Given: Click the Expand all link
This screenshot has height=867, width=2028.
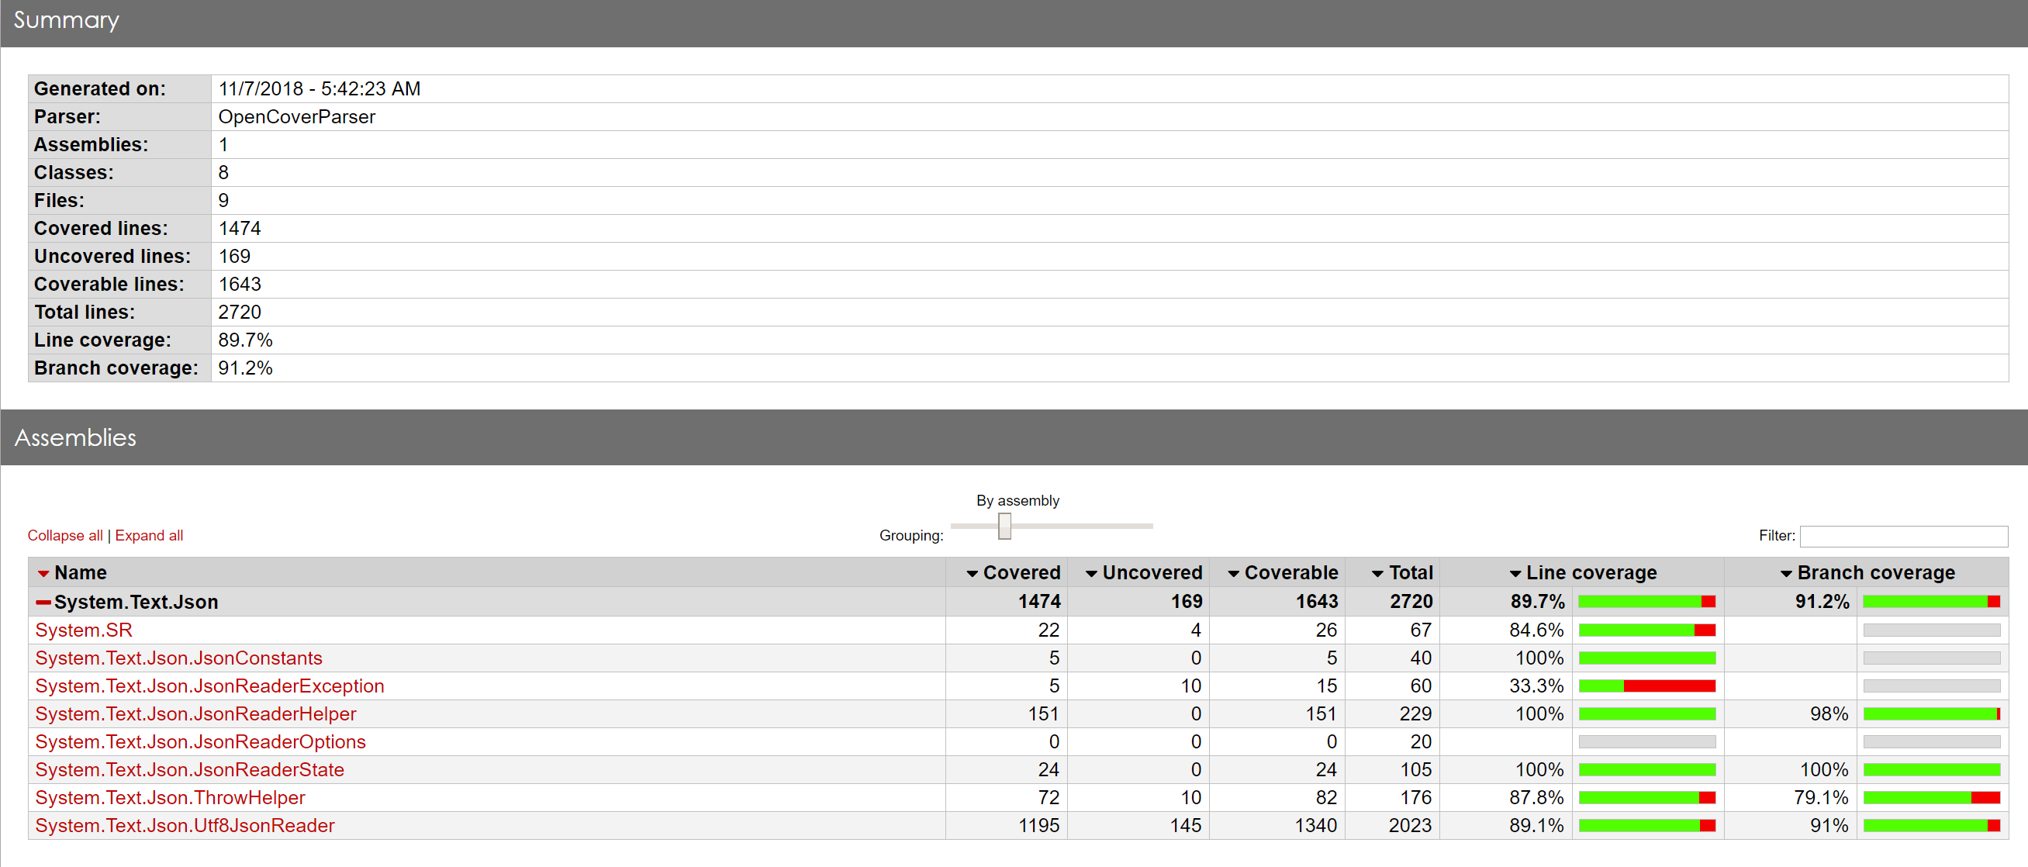Looking at the screenshot, I should [x=149, y=535].
